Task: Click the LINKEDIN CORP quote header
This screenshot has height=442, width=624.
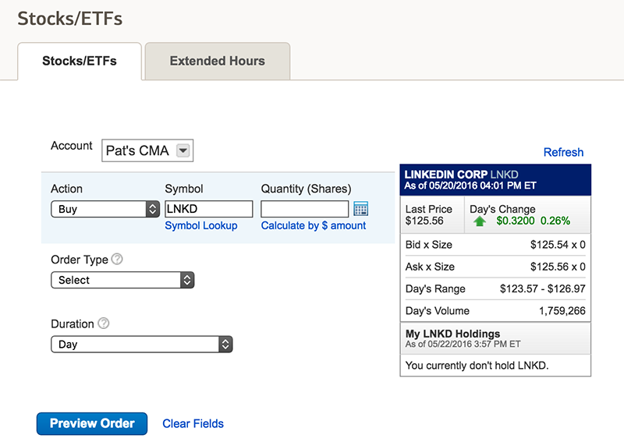Action: coord(495,180)
